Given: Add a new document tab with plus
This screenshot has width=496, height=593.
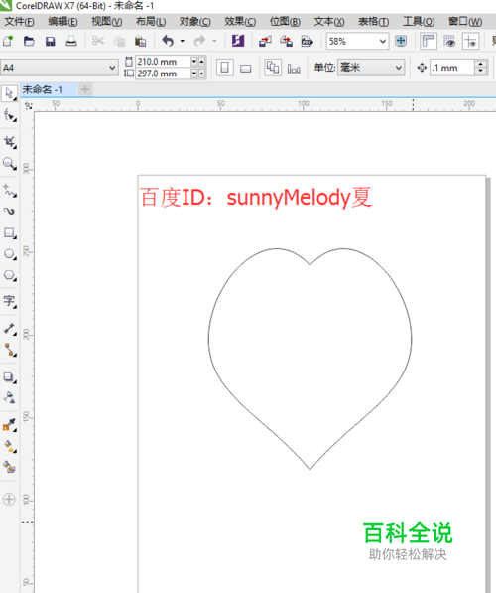Looking at the screenshot, I should click(x=85, y=90).
